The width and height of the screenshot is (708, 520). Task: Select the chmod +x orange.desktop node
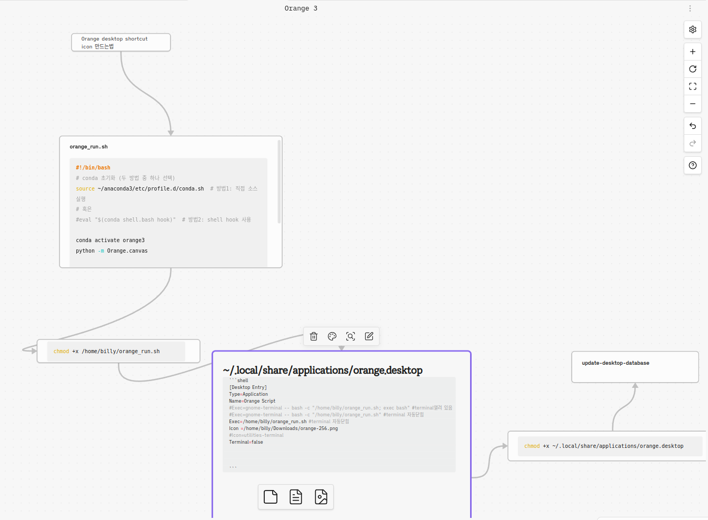point(606,446)
